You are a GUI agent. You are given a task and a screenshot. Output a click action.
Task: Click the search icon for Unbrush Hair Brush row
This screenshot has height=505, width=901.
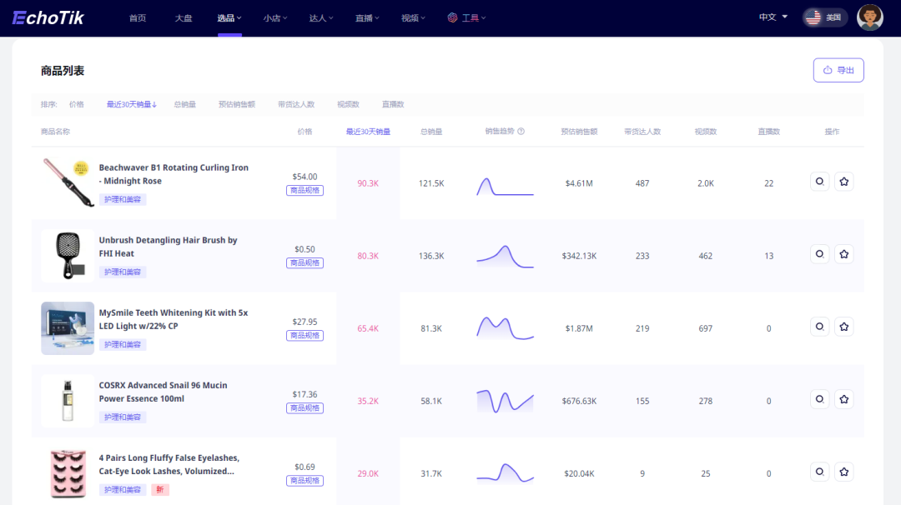tap(819, 254)
